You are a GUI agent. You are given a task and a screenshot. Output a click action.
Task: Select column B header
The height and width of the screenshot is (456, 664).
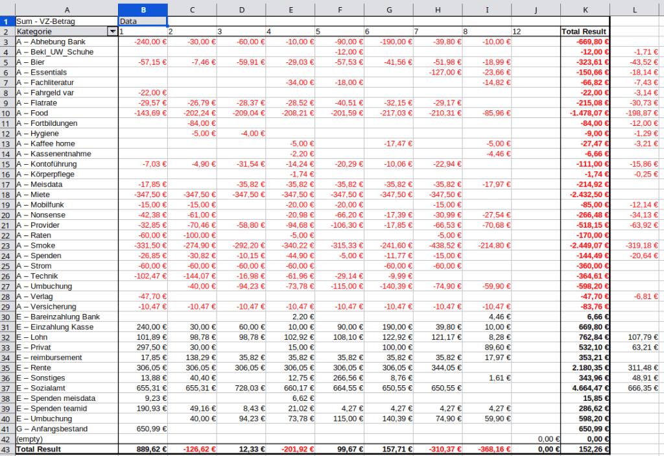(x=142, y=10)
